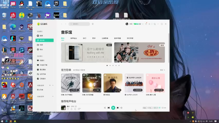Open the sound quality selector in player bar

(x=150, y=108)
